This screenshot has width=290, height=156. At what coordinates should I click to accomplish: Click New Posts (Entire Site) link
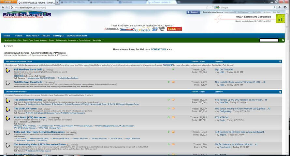coord(13,40)
